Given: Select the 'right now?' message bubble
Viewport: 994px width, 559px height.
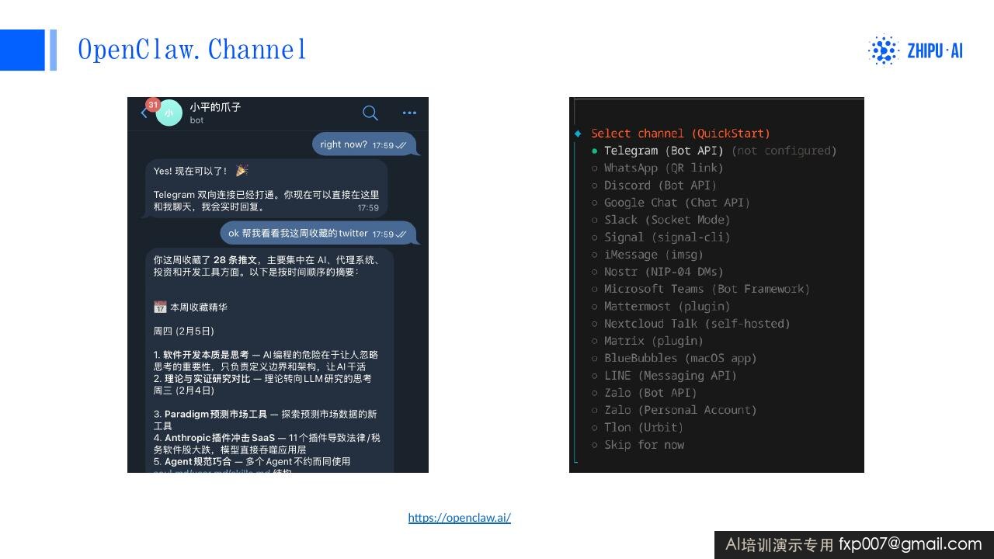Looking at the screenshot, I should [364, 144].
